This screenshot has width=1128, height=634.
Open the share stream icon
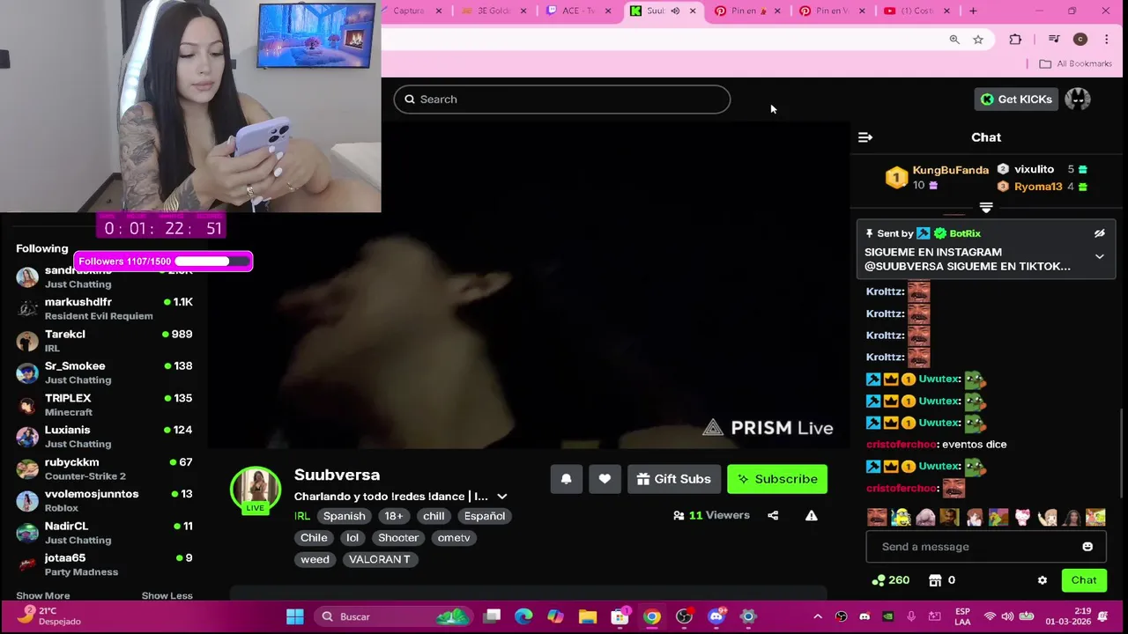point(773,516)
